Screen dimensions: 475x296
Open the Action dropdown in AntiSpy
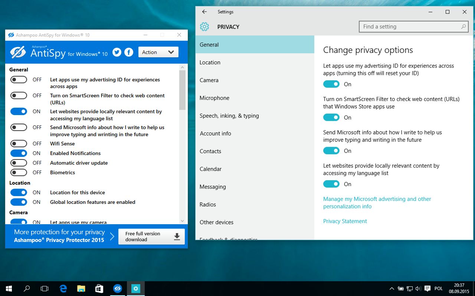tap(158, 52)
